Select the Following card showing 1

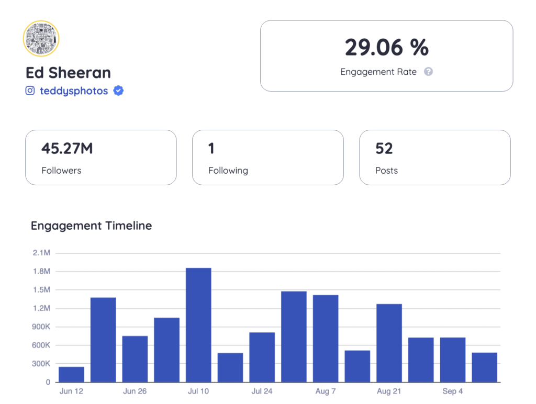tap(268, 158)
